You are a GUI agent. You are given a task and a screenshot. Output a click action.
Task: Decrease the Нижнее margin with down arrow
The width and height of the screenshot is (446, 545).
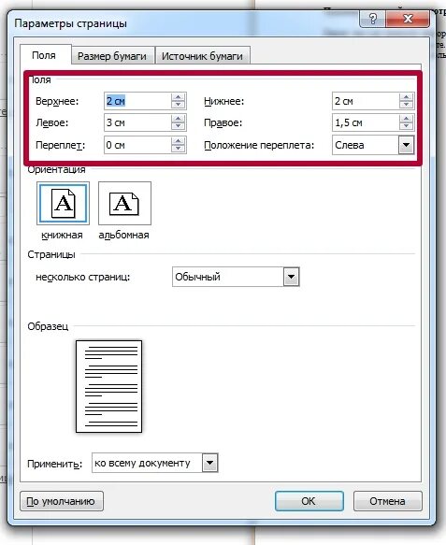coord(406,105)
